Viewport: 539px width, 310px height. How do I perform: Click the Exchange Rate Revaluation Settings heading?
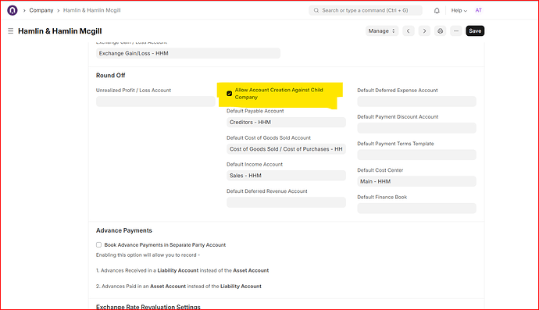[148, 307]
